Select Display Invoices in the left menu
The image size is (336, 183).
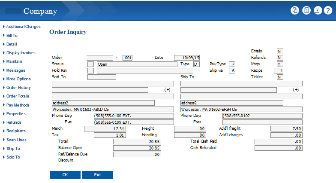pyautogui.click(x=21, y=53)
